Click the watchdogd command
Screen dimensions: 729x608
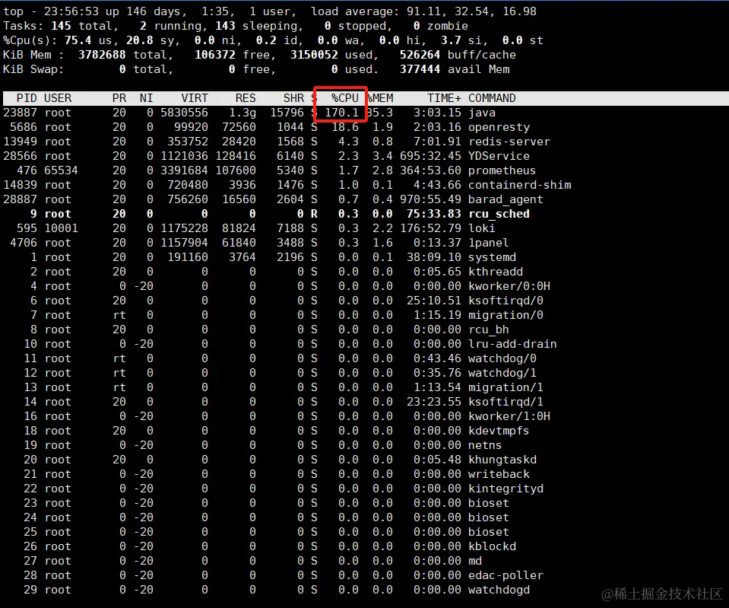point(499,589)
